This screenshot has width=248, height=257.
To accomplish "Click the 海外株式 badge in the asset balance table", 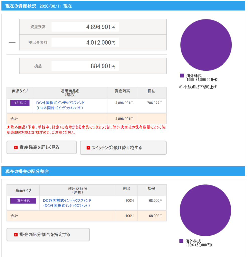I will point(20,103).
